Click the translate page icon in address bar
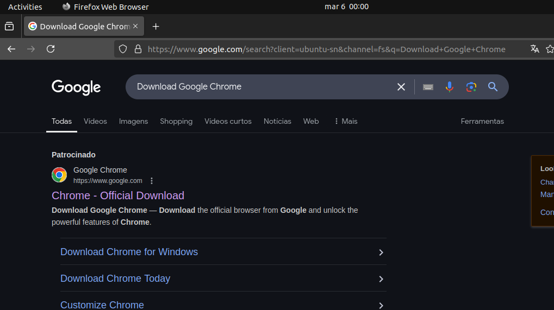Image resolution: width=554 pixels, height=310 pixels. click(x=534, y=49)
